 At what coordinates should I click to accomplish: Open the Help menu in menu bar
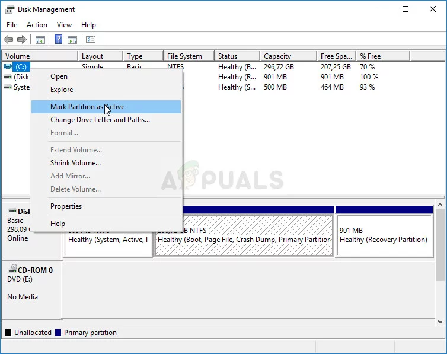[x=88, y=25]
